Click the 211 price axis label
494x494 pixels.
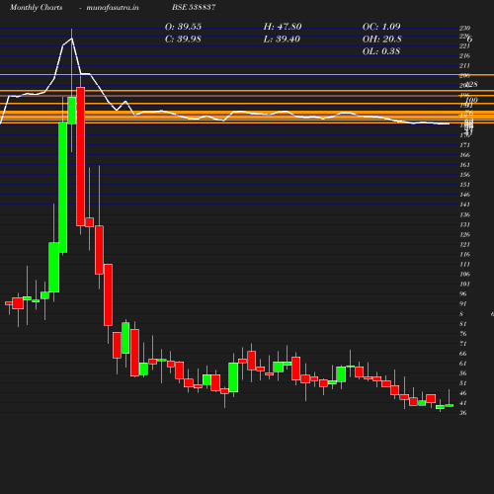coord(464,66)
